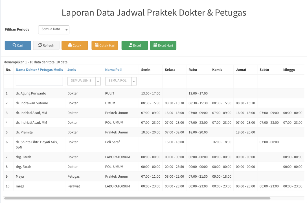This screenshot has height=203, width=307.
Task: Sort by Nama Dokter / Petugas Medis
Action: pos(39,70)
